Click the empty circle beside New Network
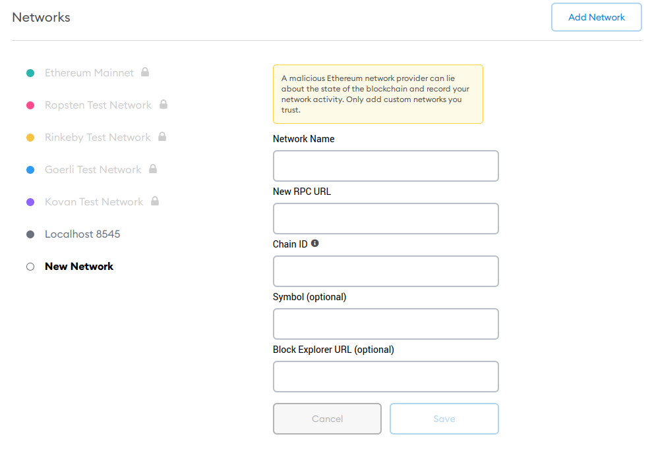The image size is (652, 449). pos(30,267)
